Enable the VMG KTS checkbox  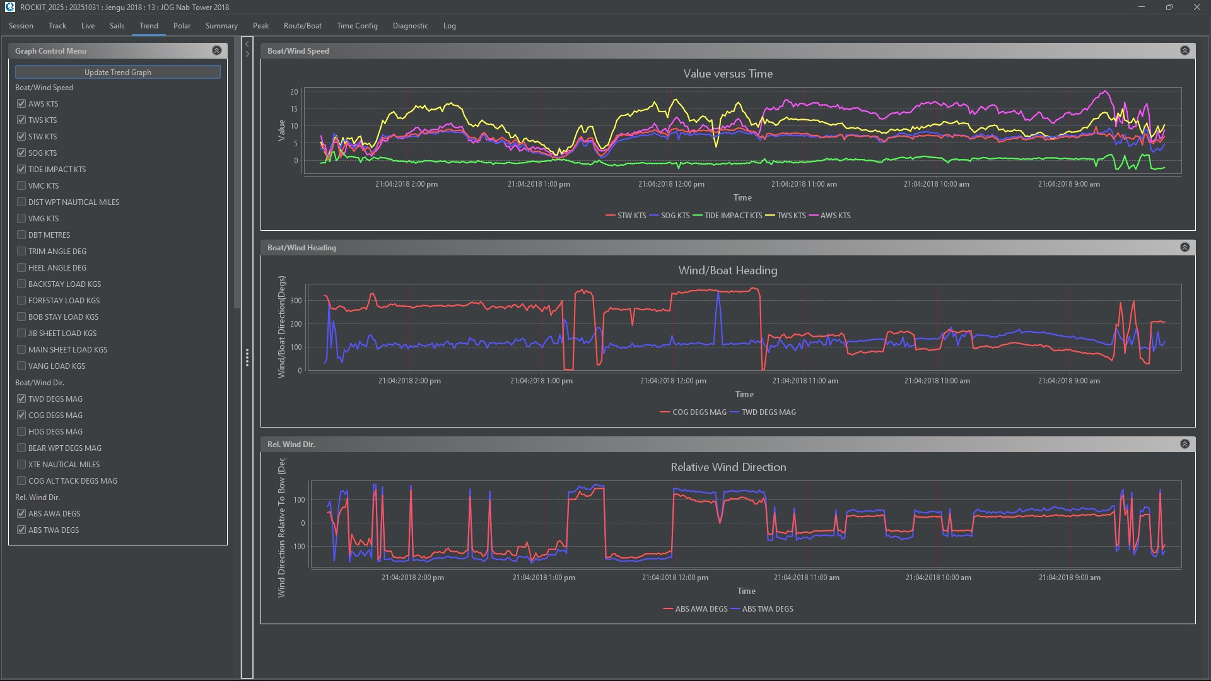click(x=21, y=218)
